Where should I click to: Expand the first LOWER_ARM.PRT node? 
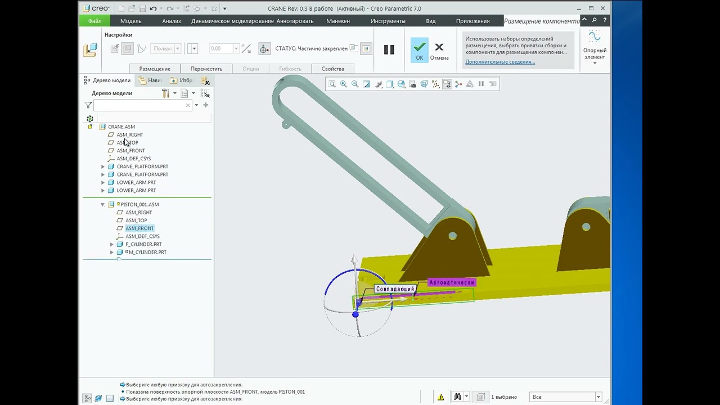click(103, 182)
